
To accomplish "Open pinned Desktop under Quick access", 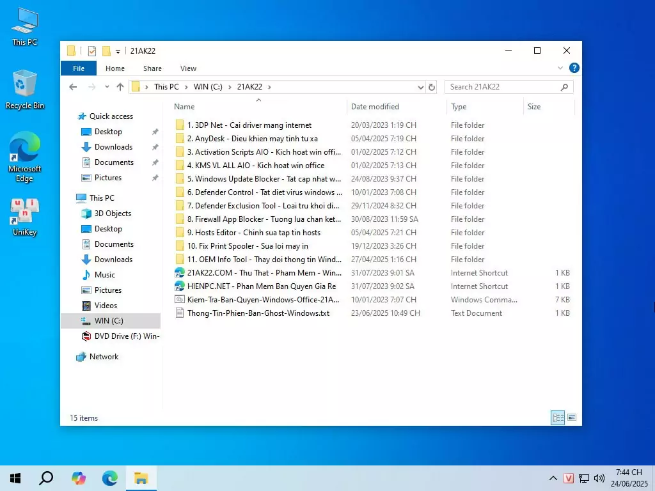I will 108,132.
